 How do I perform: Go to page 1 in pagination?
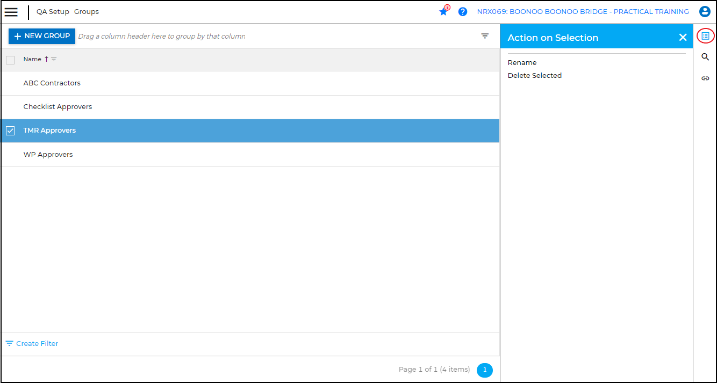(x=484, y=370)
